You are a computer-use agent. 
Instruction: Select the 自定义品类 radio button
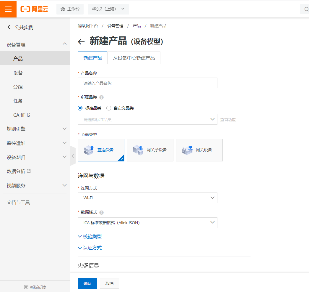(109, 108)
